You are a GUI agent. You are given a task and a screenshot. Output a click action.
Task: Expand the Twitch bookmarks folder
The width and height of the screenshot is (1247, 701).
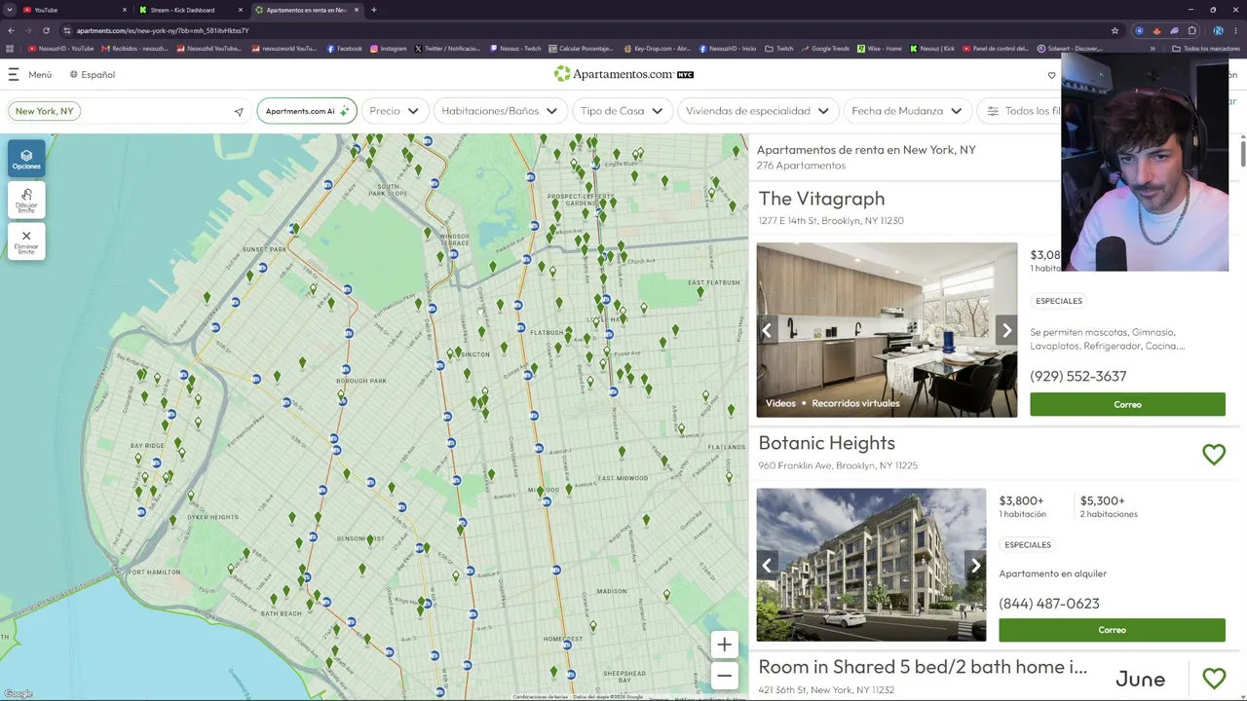(x=779, y=49)
